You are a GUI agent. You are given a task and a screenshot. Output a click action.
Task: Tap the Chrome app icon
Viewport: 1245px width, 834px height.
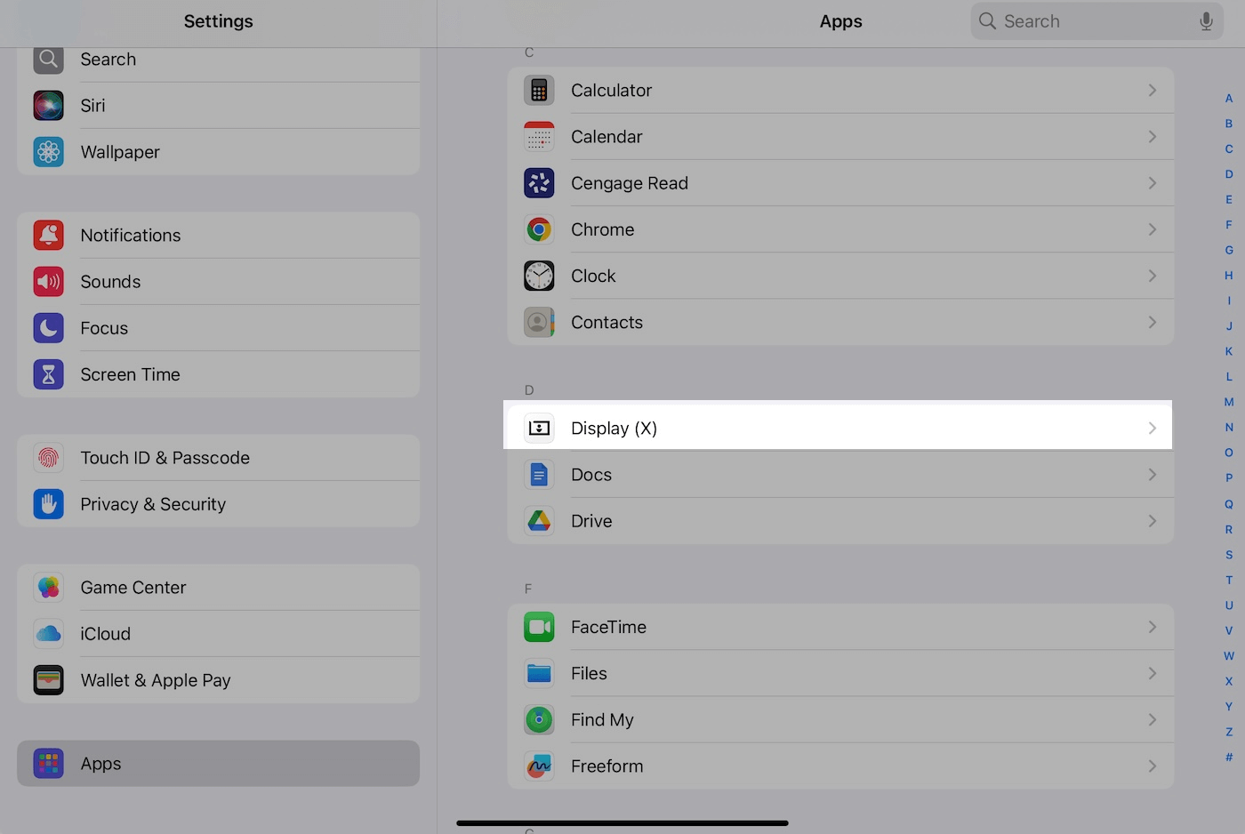pyautogui.click(x=539, y=229)
